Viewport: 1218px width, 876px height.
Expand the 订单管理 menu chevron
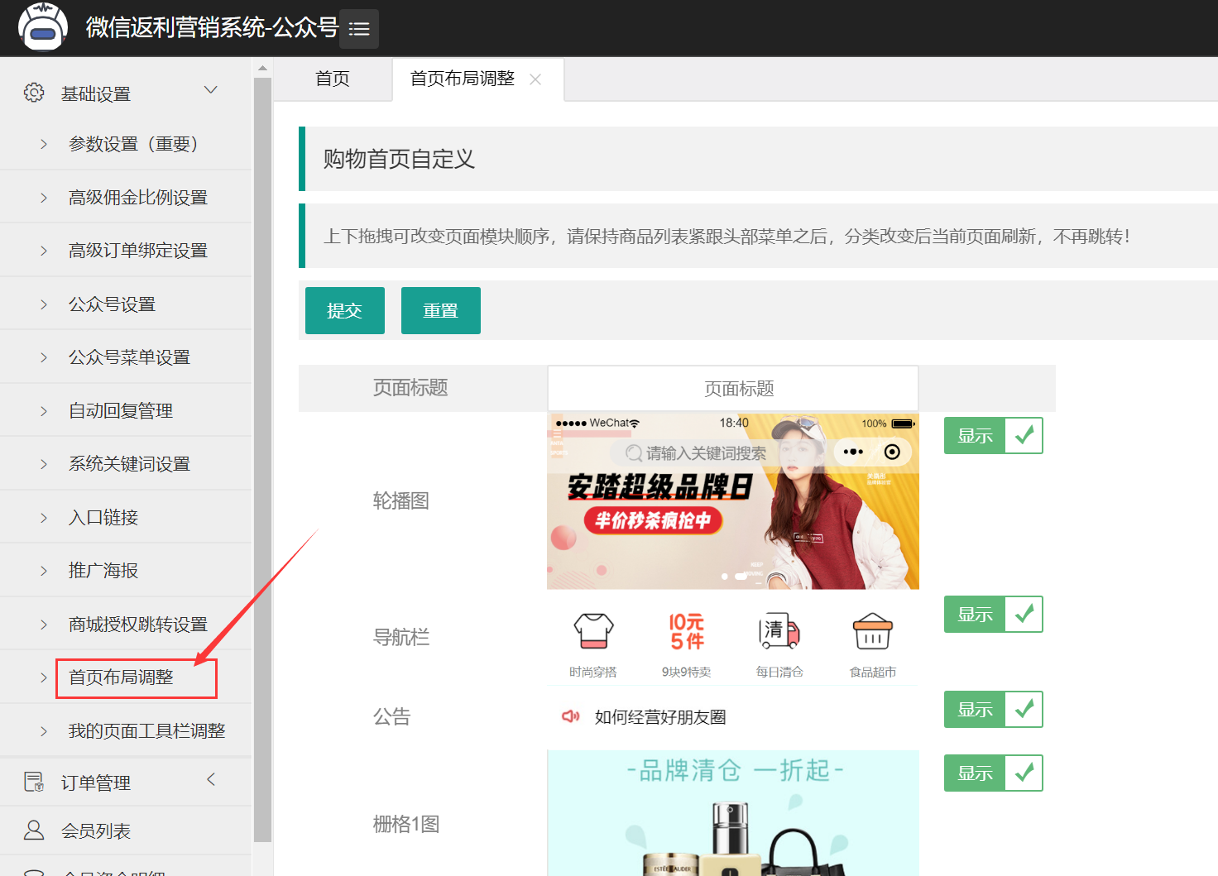[x=211, y=779]
